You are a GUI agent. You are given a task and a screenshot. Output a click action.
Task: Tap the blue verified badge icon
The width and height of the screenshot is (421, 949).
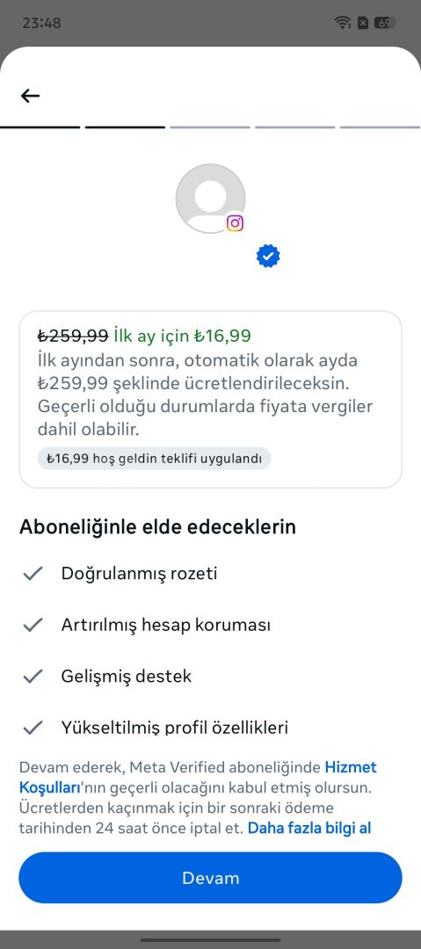click(x=268, y=256)
